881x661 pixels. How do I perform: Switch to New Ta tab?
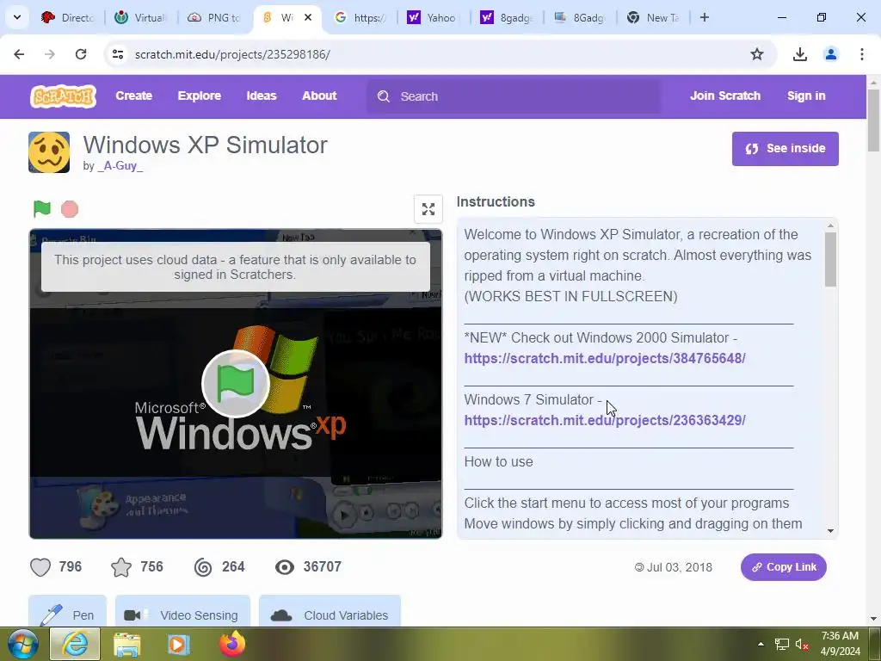[x=654, y=17]
